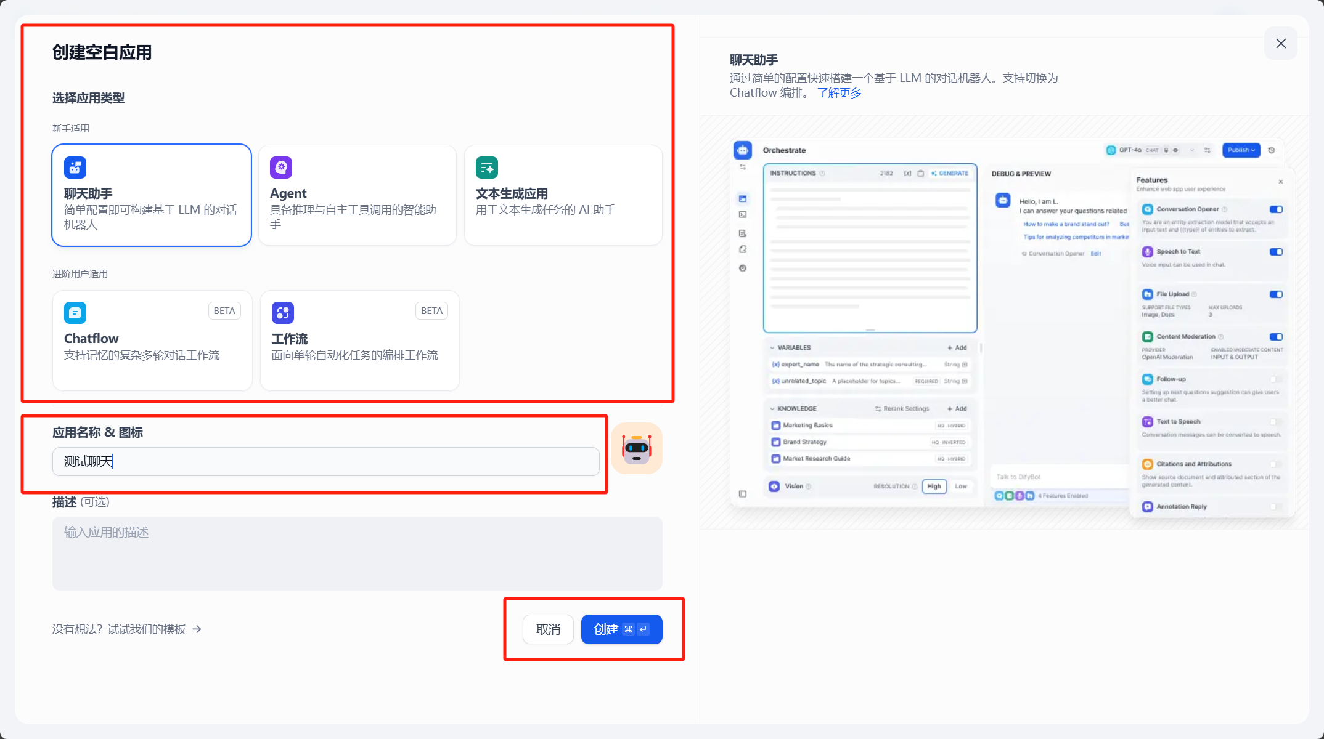This screenshot has height=739, width=1324.
Task: Open 没有想法？试试我们的模板 link
Action: [x=119, y=629]
